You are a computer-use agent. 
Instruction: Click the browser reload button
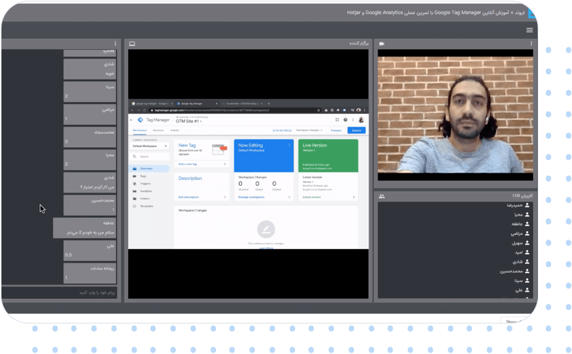(144, 110)
